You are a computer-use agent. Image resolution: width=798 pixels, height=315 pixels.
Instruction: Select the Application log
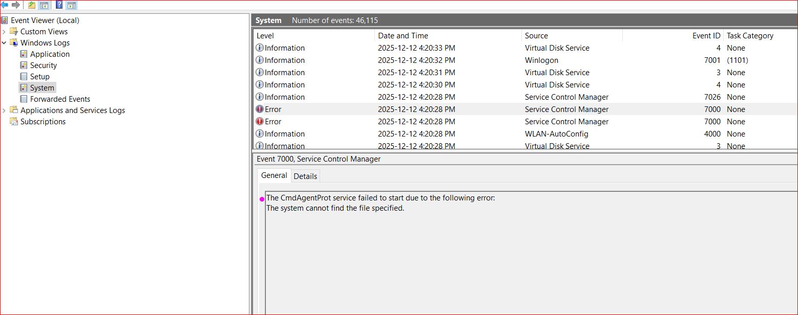50,54
